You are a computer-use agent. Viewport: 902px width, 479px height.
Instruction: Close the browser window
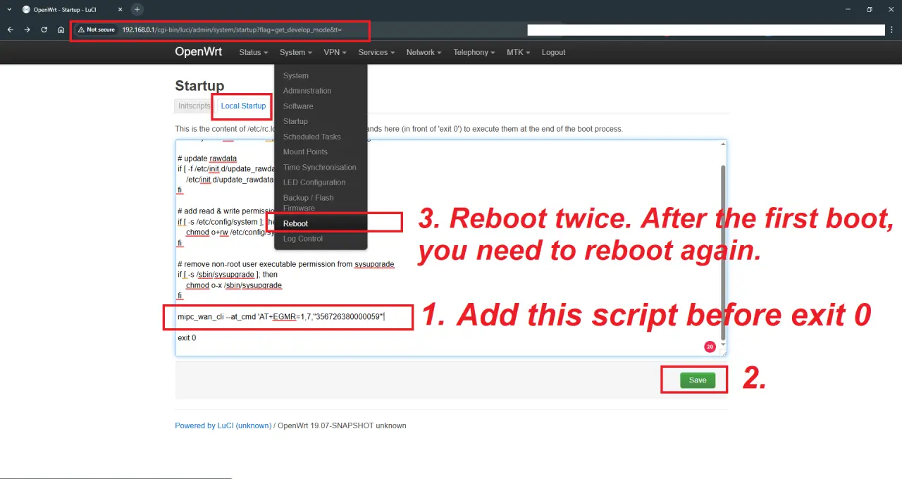point(890,9)
